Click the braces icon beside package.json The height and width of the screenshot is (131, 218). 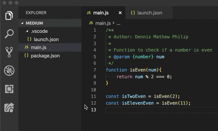(26, 56)
